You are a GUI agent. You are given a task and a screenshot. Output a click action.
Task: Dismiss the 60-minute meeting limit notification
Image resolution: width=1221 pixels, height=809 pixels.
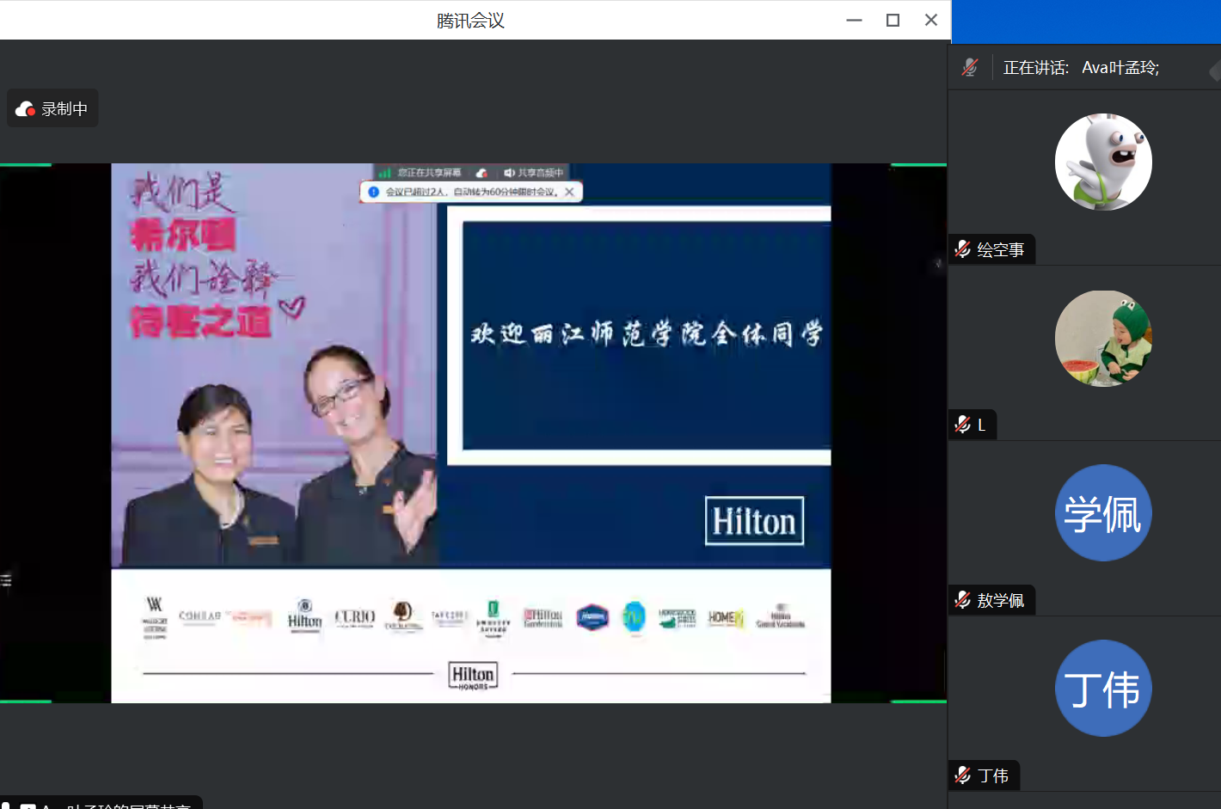tap(569, 192)
